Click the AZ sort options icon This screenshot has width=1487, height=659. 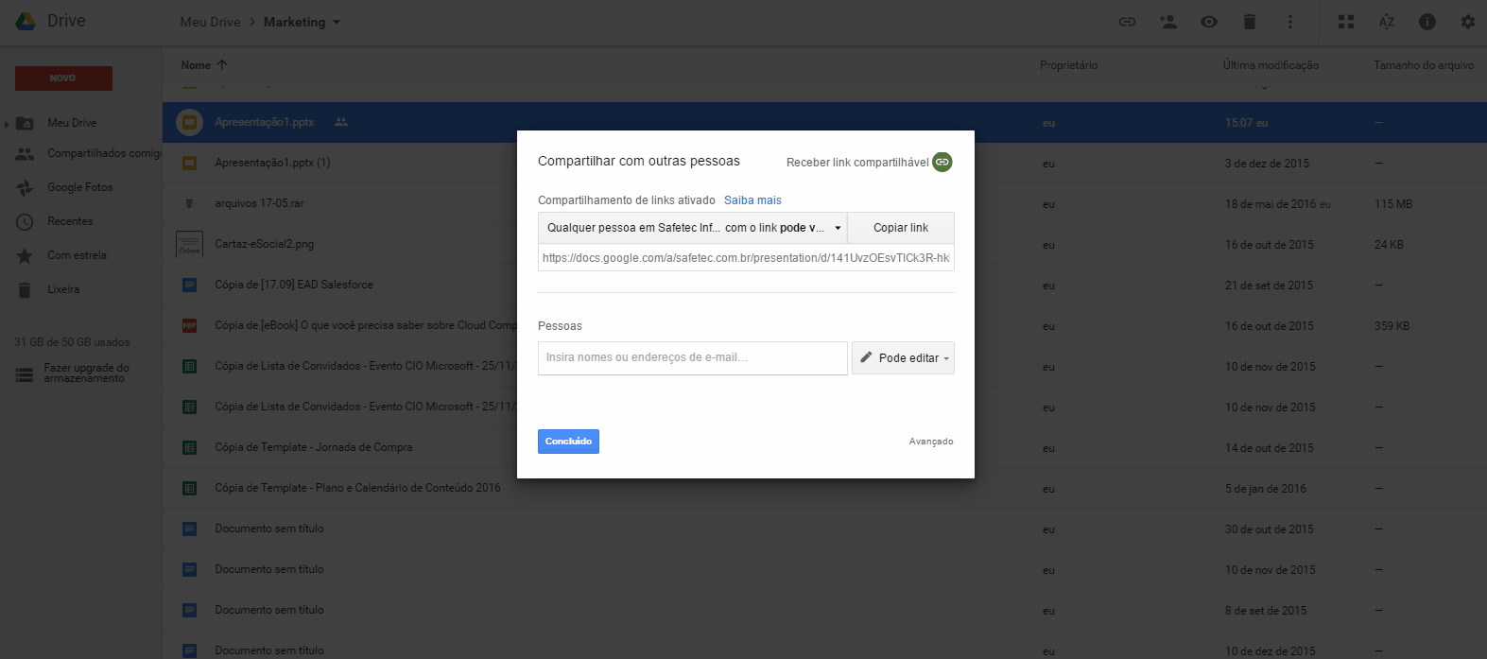(1387, 22)
